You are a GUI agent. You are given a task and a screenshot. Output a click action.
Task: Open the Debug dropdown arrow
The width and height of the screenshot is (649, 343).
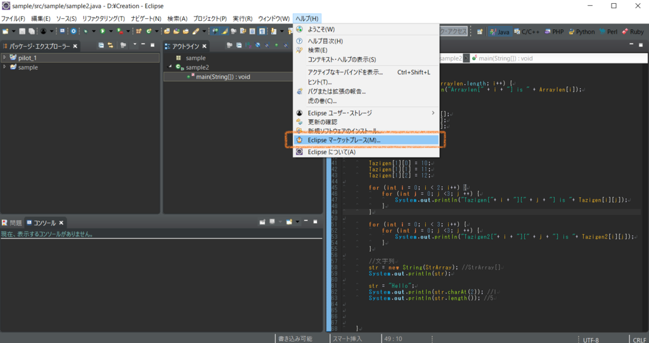pyautogui.click(x=94, y=31)
